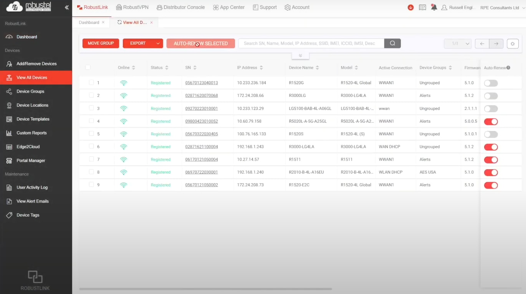This screenshot has width=526, height=294.
Task: Go to next page arrow
Action: [x=496, y=43]
